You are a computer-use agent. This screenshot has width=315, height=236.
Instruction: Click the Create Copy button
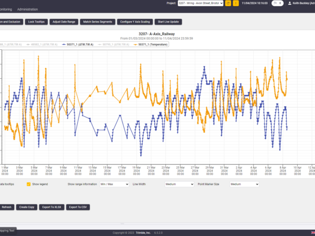[27, 207]
